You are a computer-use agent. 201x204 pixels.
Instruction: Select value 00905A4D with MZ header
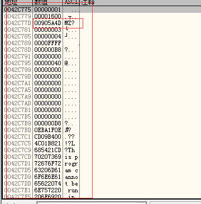[47, 23]
